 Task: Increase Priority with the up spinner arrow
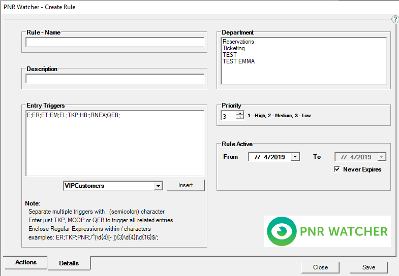[x=240, y=113]
